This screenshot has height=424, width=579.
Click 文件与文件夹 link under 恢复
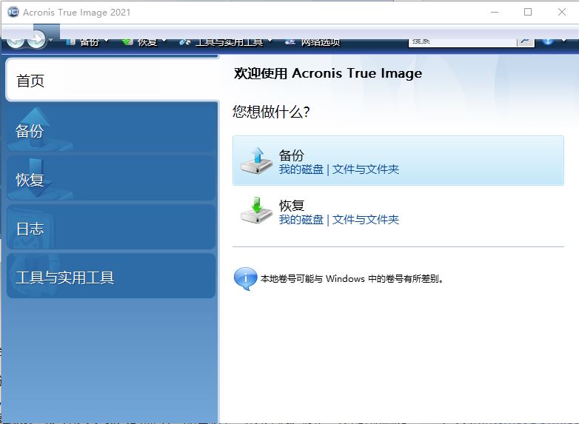point(366,220)
